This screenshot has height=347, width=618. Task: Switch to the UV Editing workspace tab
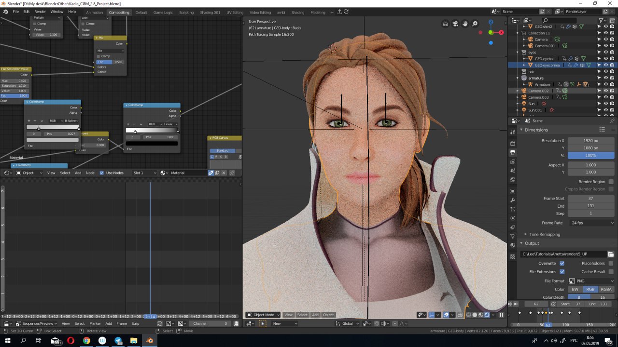[x=235, y=12]
